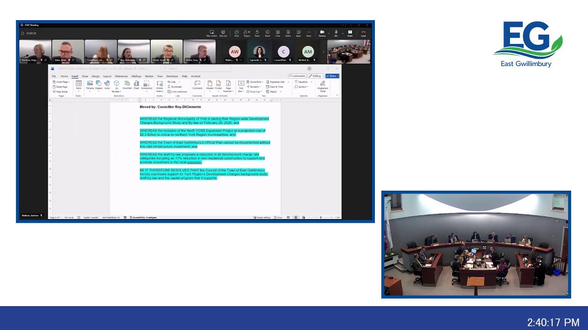Insert a Blank Page
588x330 pixels.
point(60,87)
